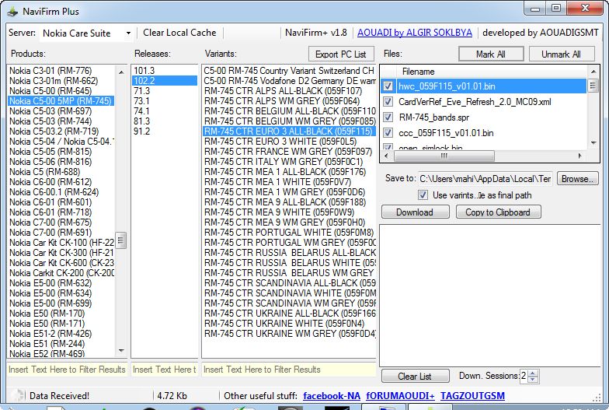Click the Clear Local Cache menu item

(179, 33)
